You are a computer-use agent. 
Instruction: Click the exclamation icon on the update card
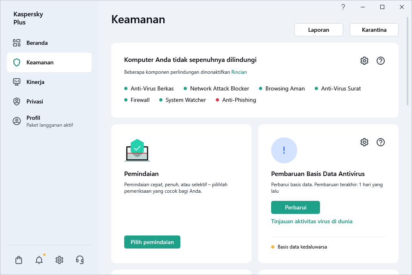(x=284, y=150)
